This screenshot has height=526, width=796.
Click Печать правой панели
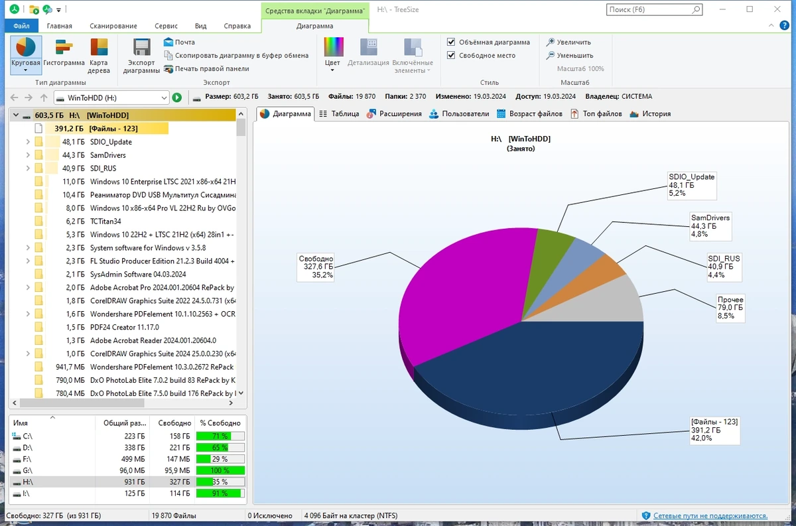tap(206, 68)
